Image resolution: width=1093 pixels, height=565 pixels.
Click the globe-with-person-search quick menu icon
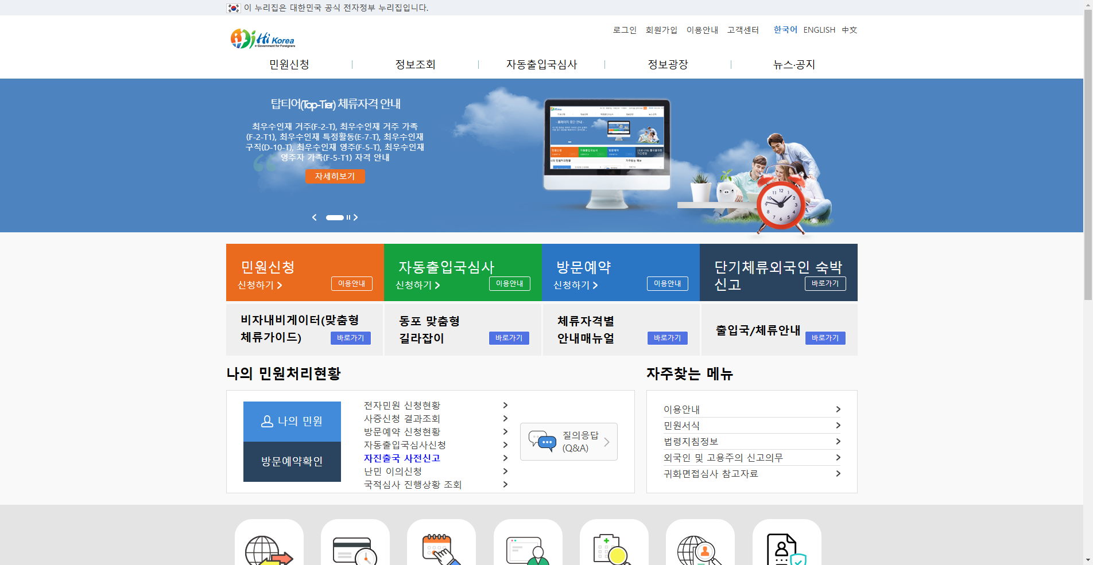[700, 549]
